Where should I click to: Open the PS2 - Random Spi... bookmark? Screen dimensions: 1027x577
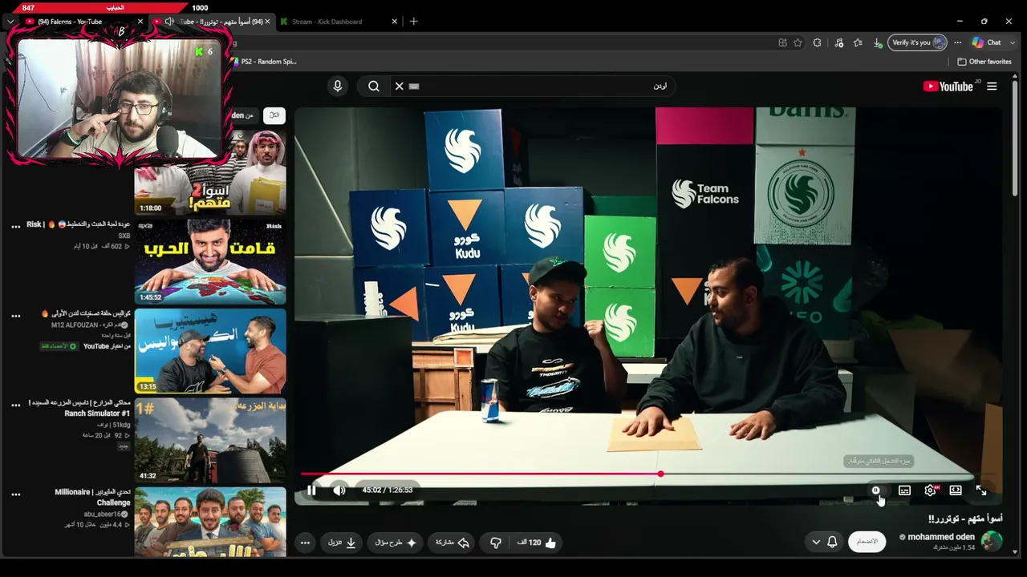[264, 62]
